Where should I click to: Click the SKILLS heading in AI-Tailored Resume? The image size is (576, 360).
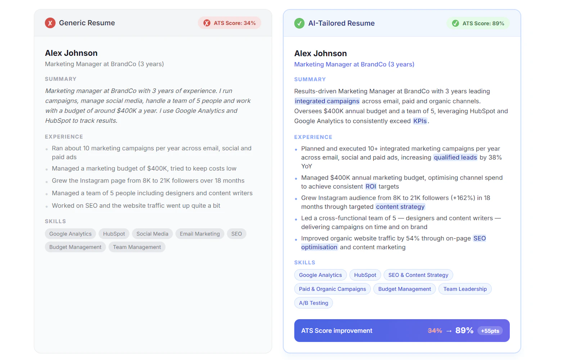coord(305,263)
